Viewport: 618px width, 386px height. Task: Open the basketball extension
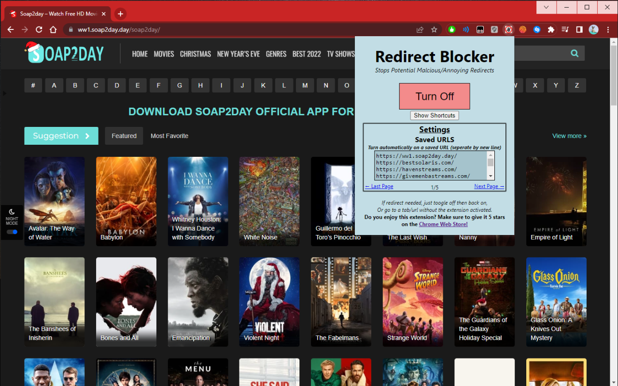[522, 29]
